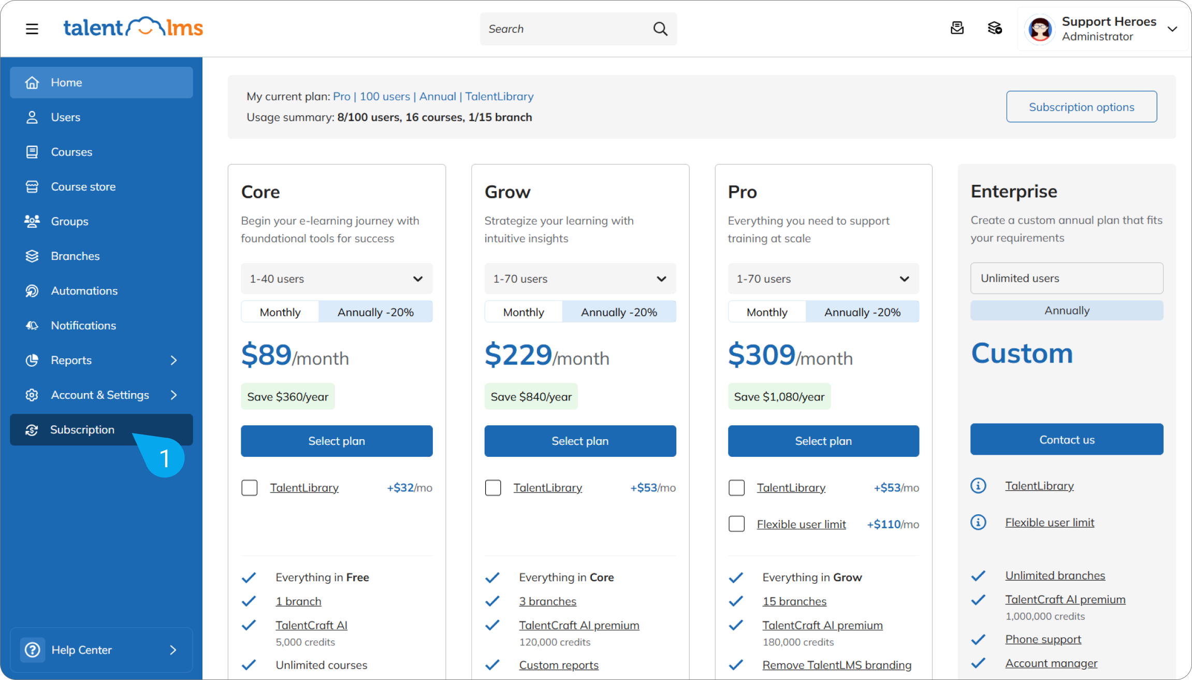The width and height of the screenshot is (1192, 680).
Task: Click the Home house icon in sidebar
Action: pyautogui.click(x=32, y=82)
